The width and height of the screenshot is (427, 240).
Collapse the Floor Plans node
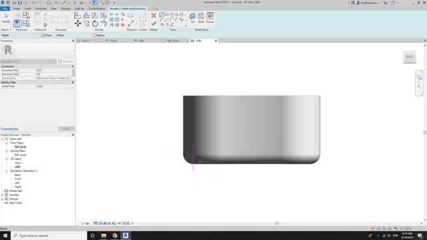(7, 143)
